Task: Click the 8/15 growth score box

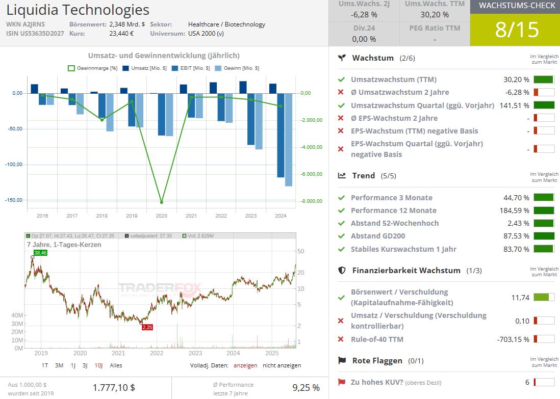Action: point(515,30)
